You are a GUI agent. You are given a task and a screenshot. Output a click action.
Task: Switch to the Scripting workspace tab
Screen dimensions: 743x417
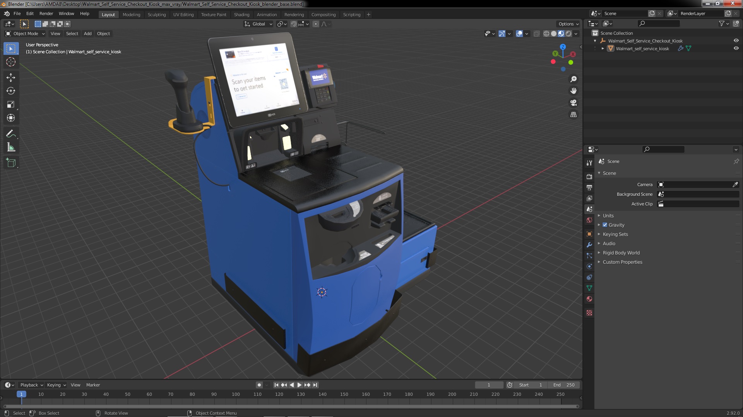351,15
